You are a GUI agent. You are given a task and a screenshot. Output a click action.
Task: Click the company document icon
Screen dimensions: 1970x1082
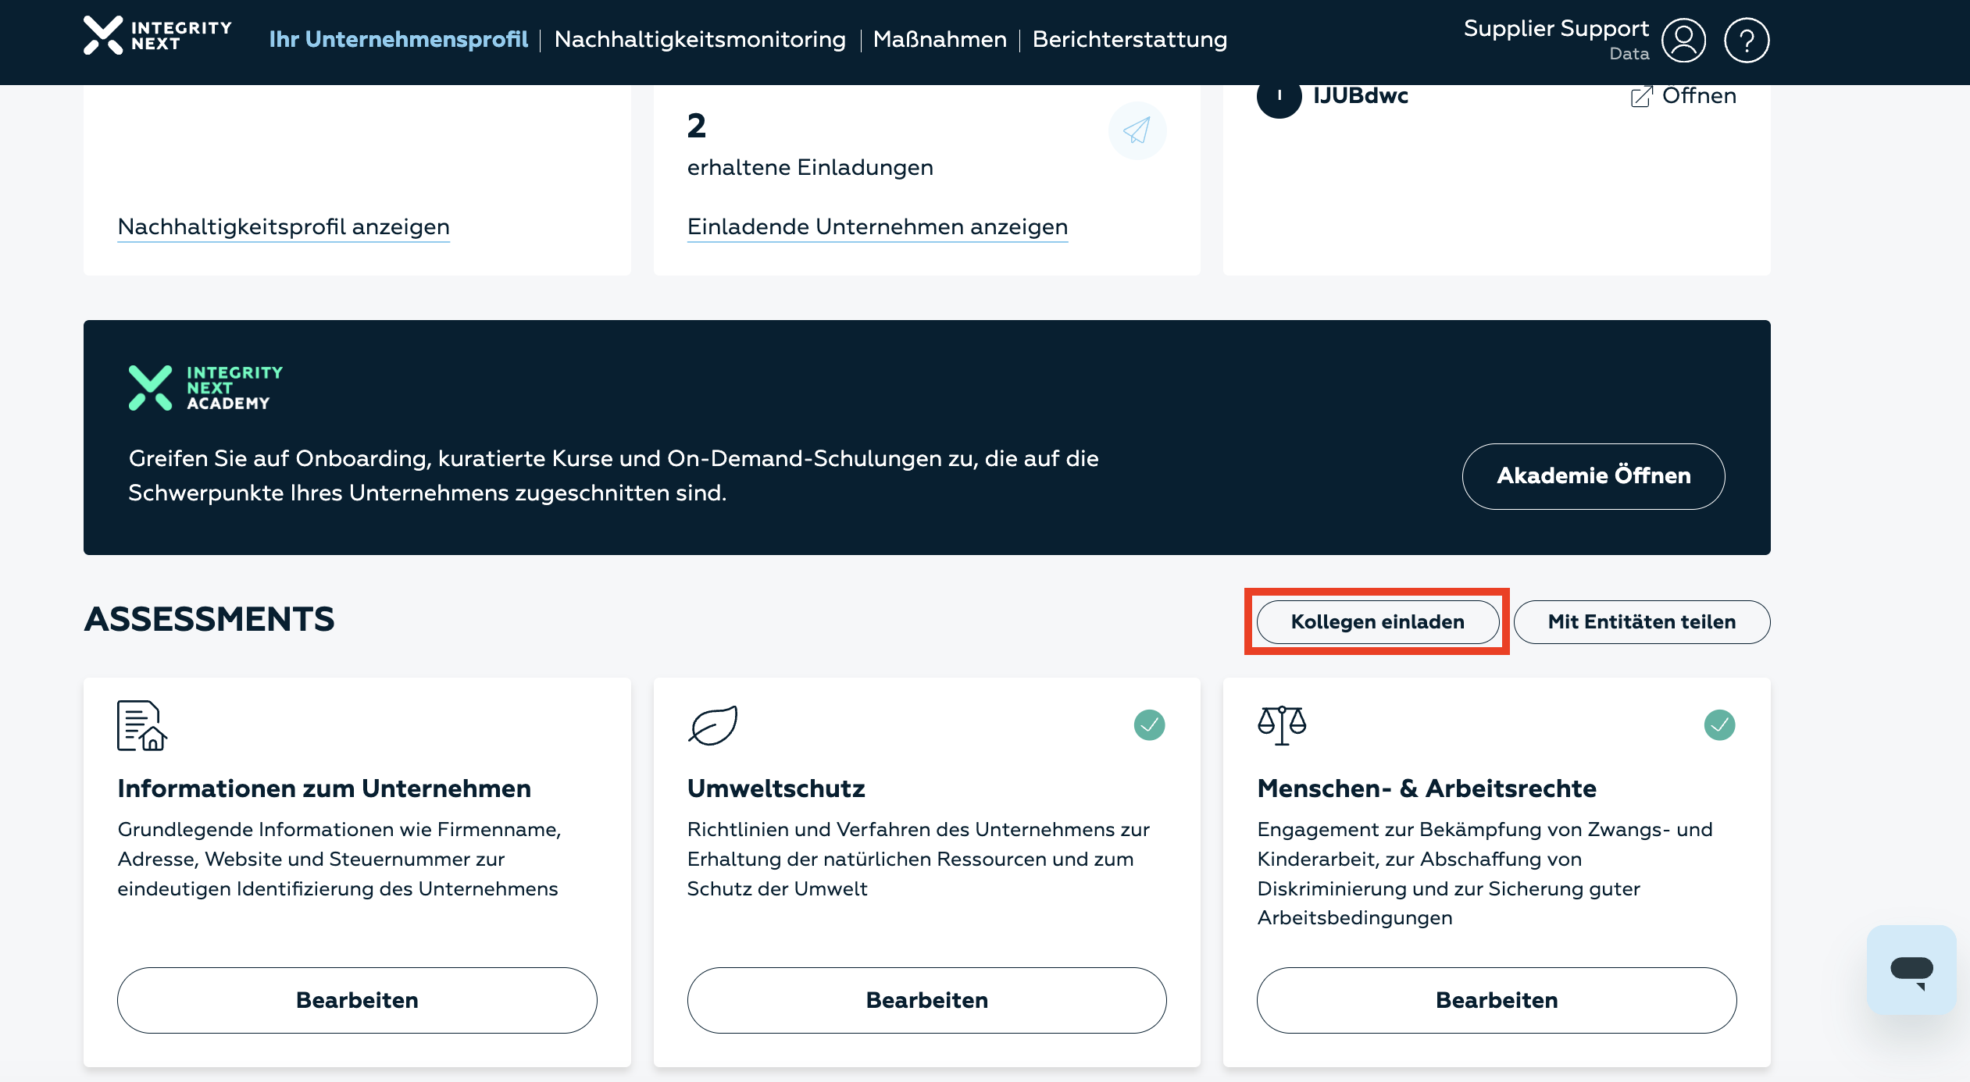coord(142,725)
